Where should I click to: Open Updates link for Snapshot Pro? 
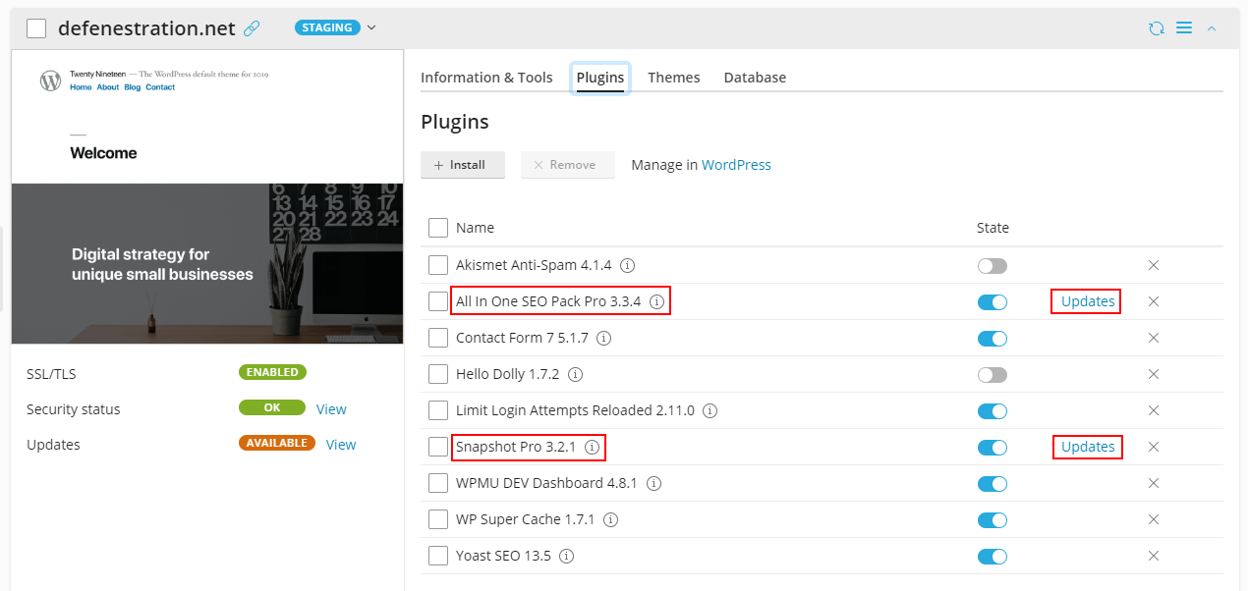[1088, 447]
